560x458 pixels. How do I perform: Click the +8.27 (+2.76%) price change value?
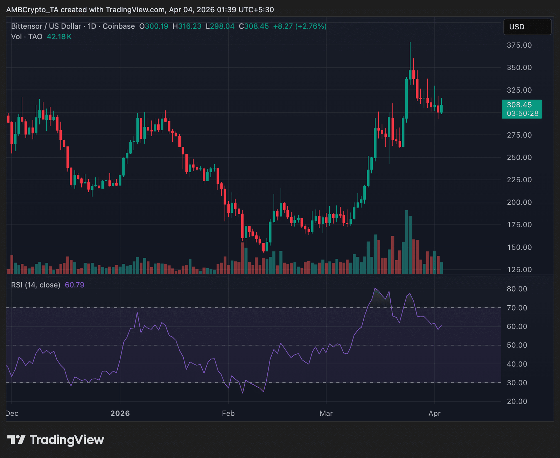(300, 26)
